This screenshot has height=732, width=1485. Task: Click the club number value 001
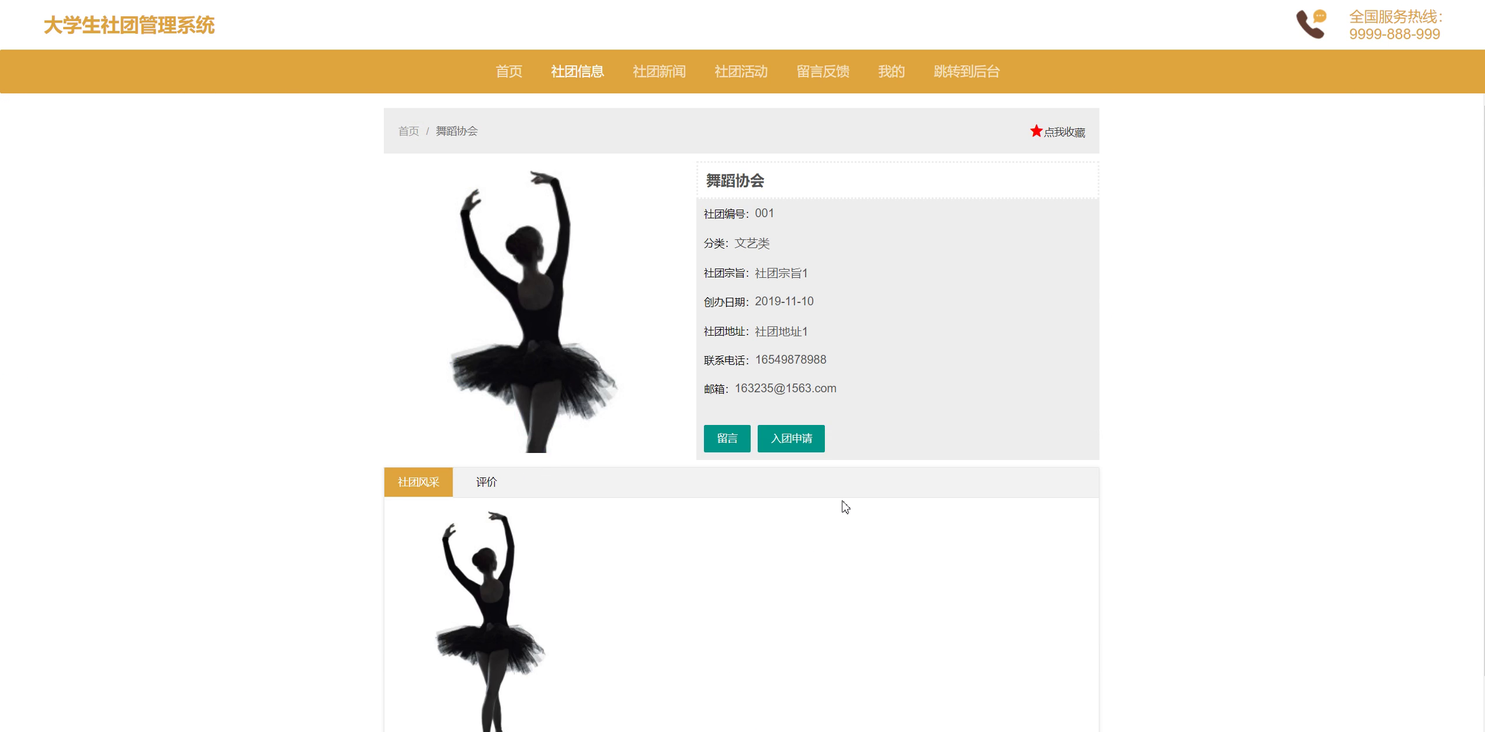(764, 213)
